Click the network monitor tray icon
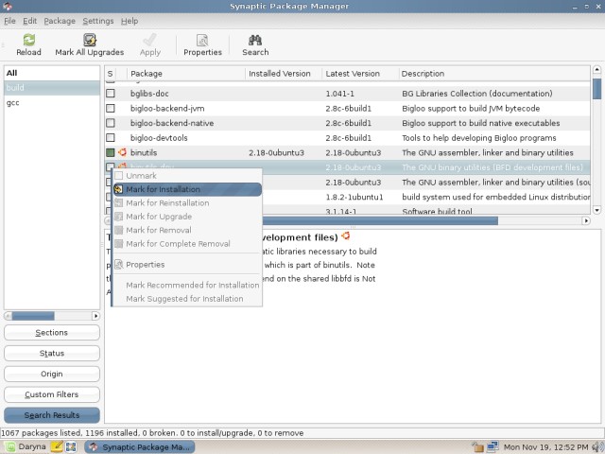 click(493, 446)
